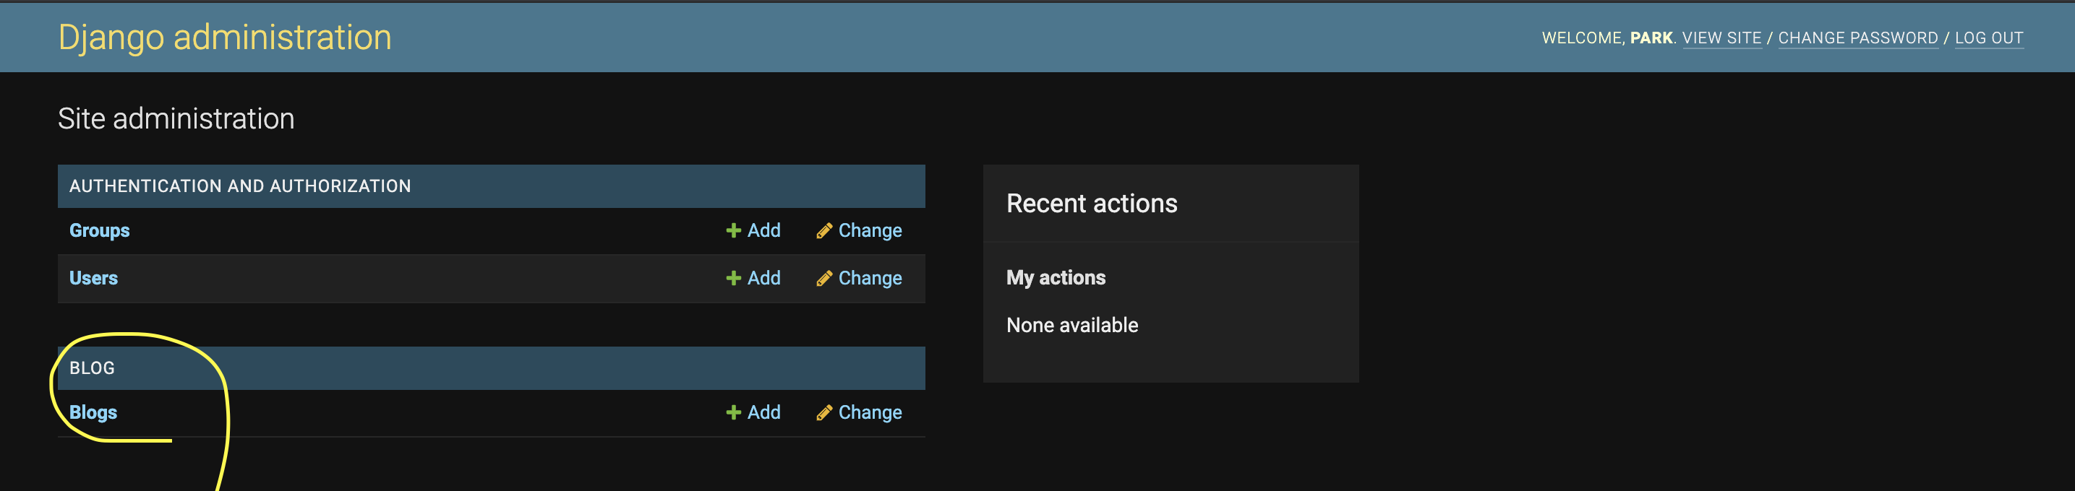Open the Change Password link
The image size is (2075, 491).
(1857, 38)
